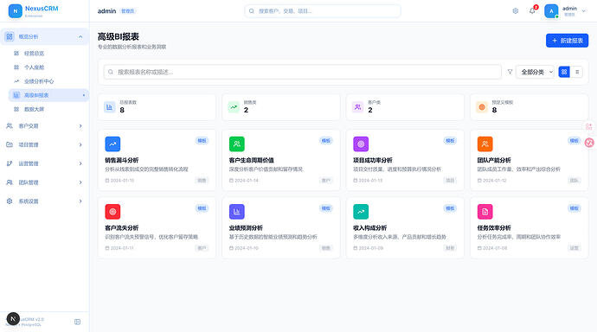
Task: Open settings via the header gear icon
Action: [515, 11]
